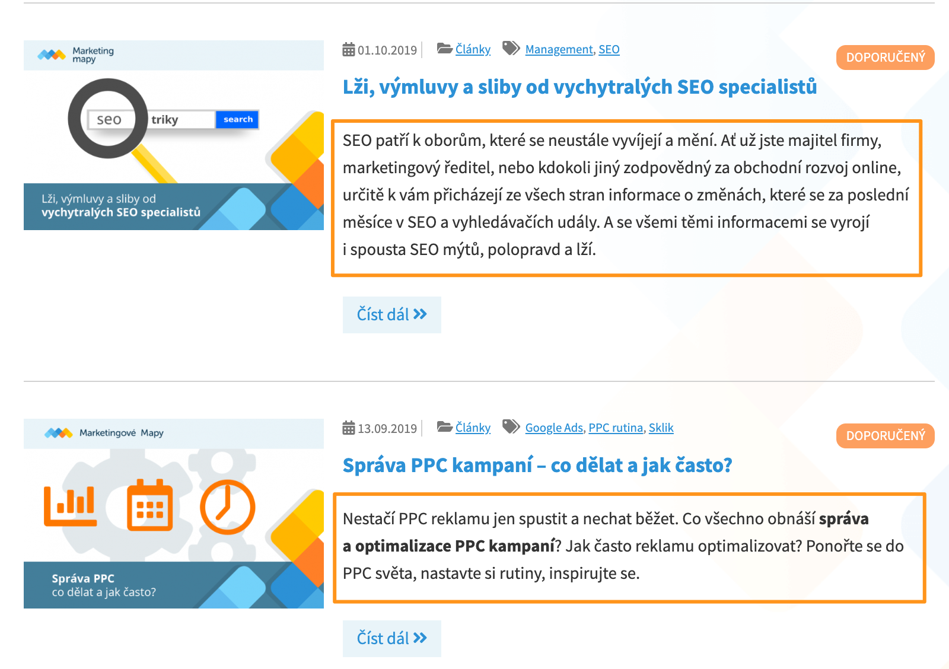Select the Sklik tag
The width and height of the screenshot is (949, 669).
pyautogui.click(x=661, y=428)
